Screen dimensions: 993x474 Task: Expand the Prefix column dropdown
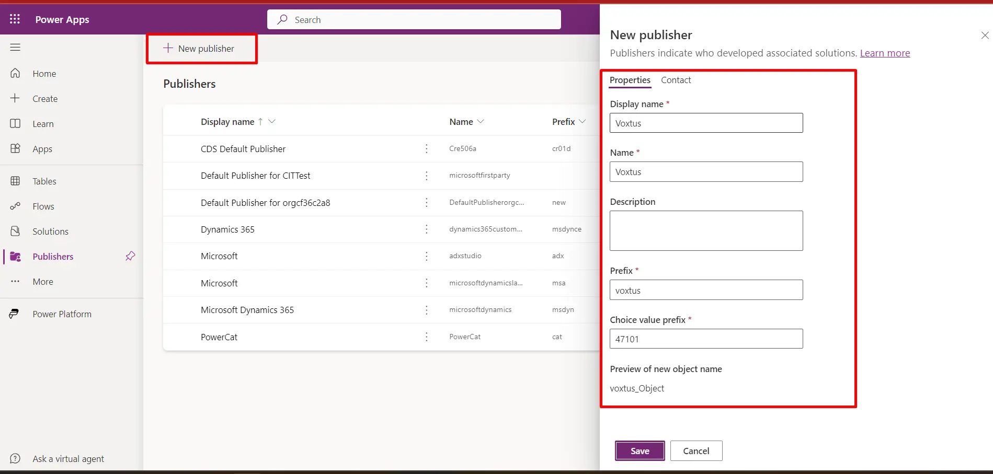coord(582,121)
